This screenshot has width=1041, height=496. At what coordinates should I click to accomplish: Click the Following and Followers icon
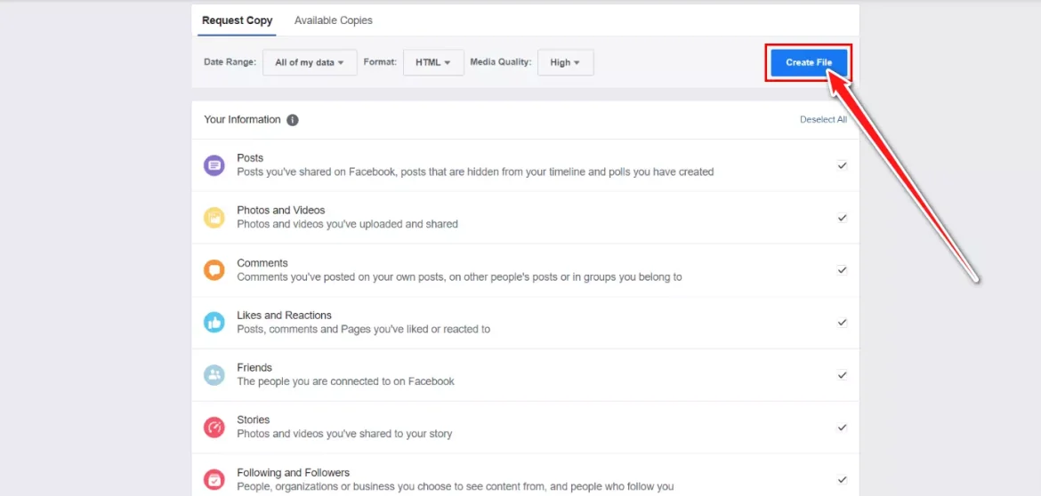pos(214,479)
